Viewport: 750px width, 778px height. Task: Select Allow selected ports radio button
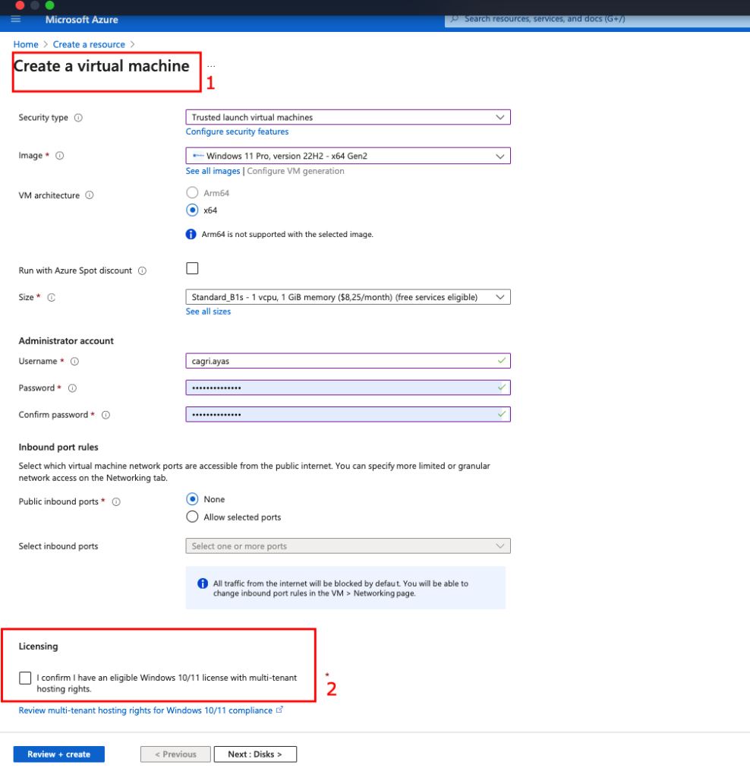point(192,517)
